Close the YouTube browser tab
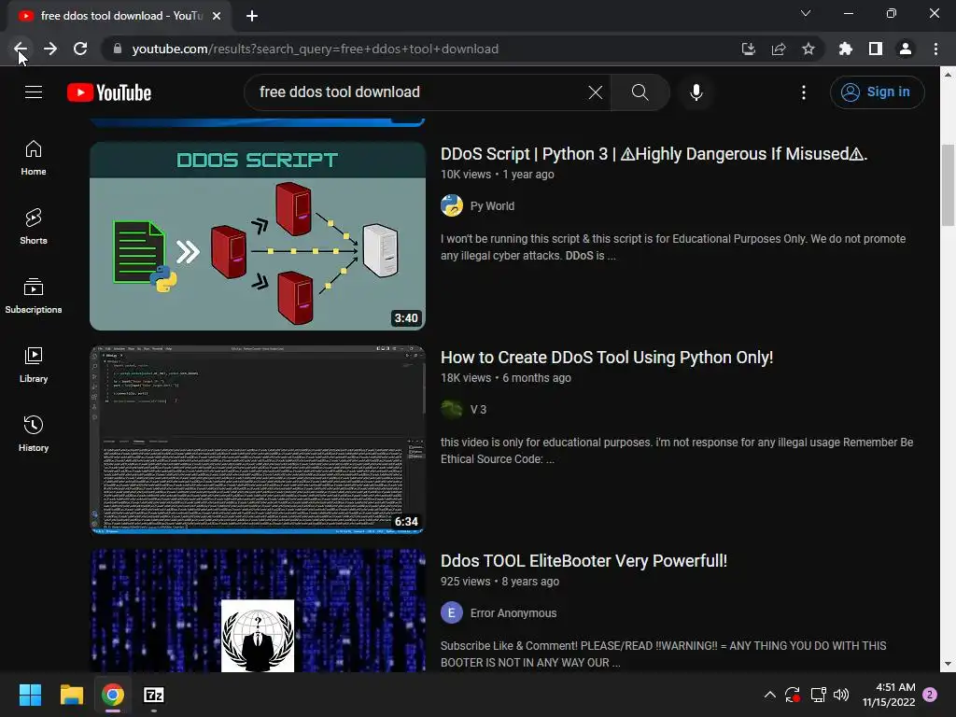This screenshot has height=717, width=956. 217,16
